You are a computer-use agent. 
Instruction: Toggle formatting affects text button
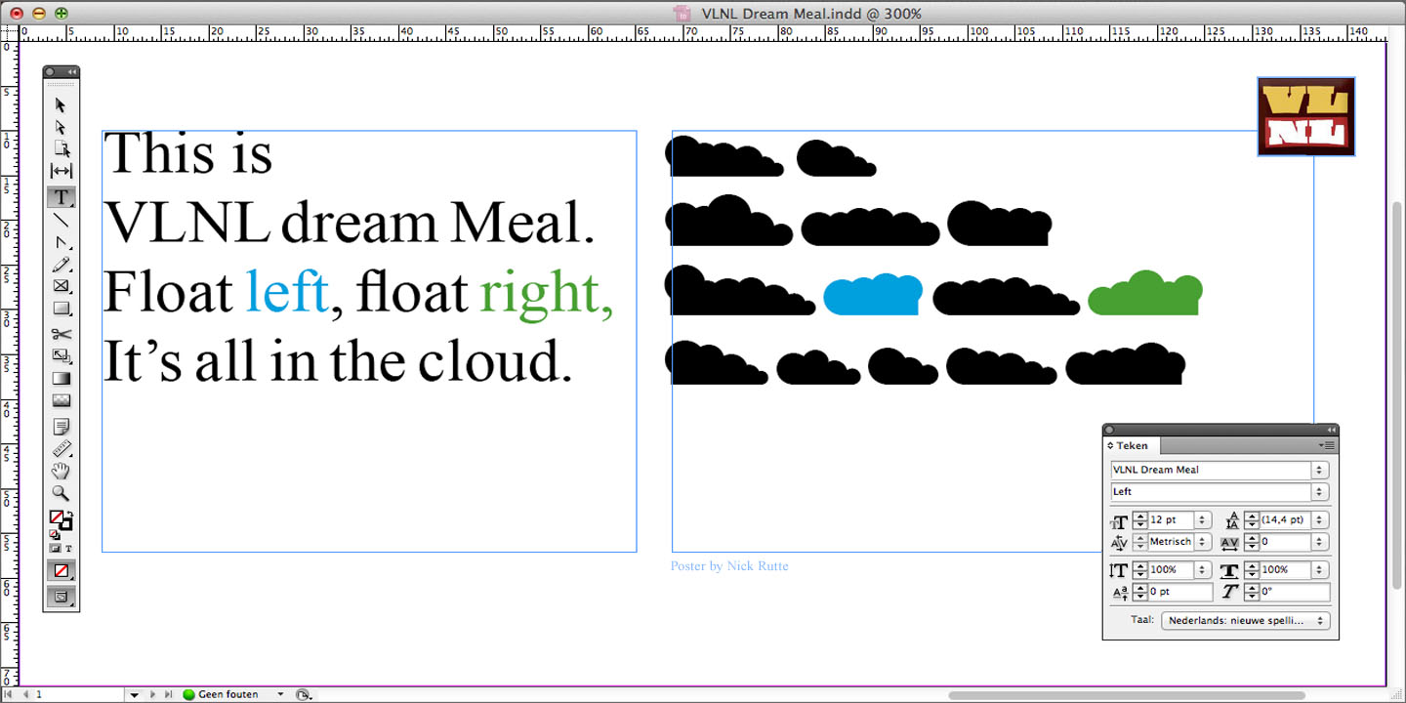(x=68, y=549)
